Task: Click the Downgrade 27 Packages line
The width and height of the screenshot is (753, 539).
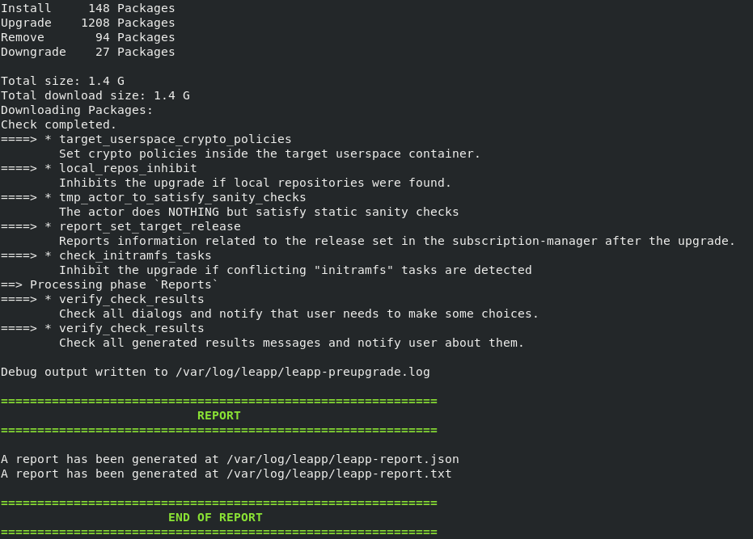Action: (87, 52)
